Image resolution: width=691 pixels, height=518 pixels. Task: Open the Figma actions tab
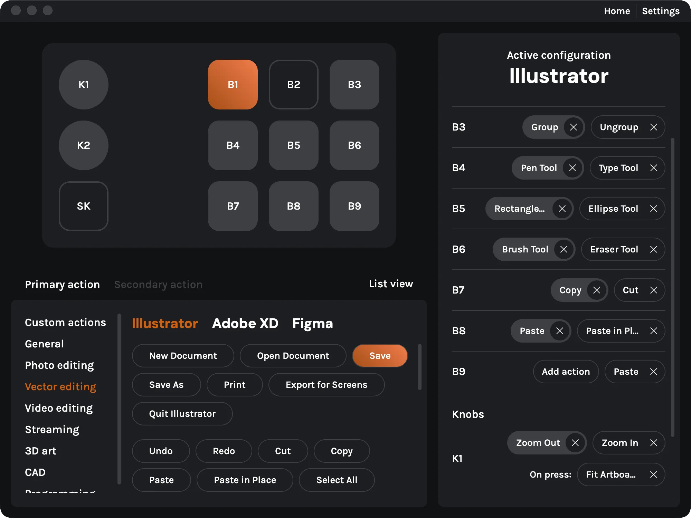coord(313,324)
